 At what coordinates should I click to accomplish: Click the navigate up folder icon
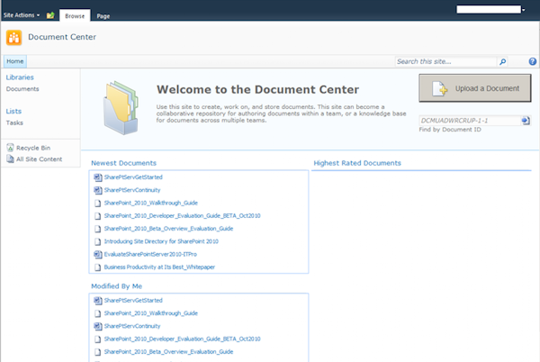[x=50, y=15]
